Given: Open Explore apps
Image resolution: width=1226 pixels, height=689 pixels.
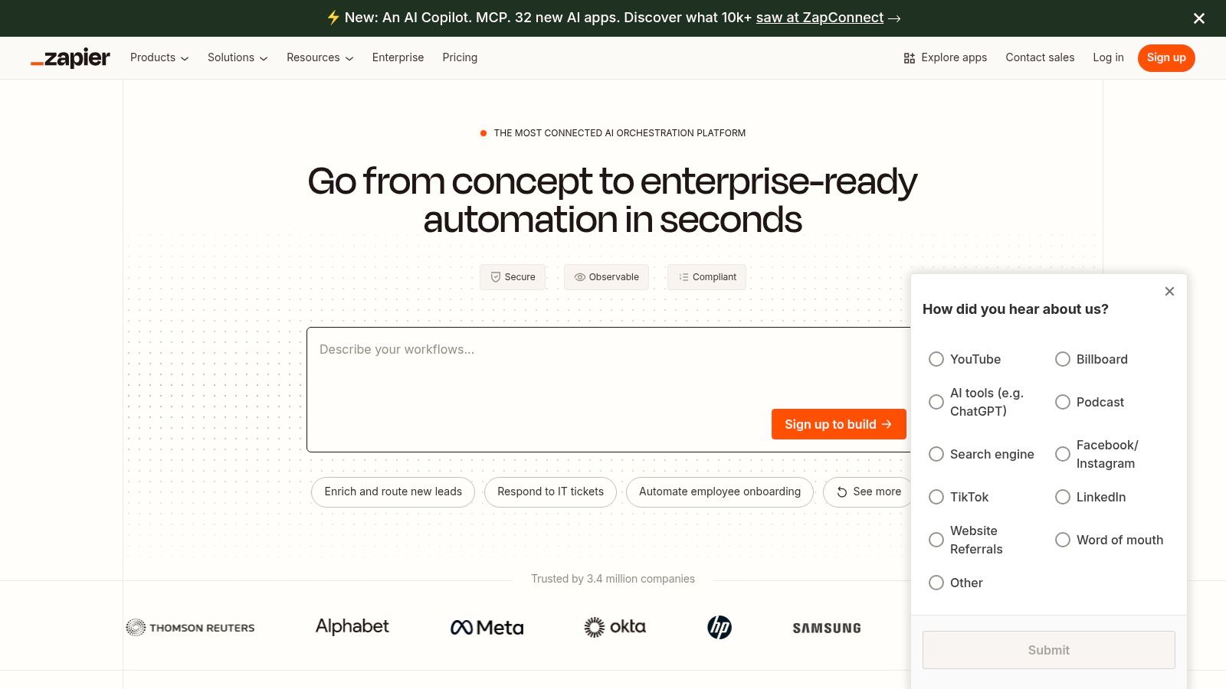Looking at the screenshot, I should 946,58.
